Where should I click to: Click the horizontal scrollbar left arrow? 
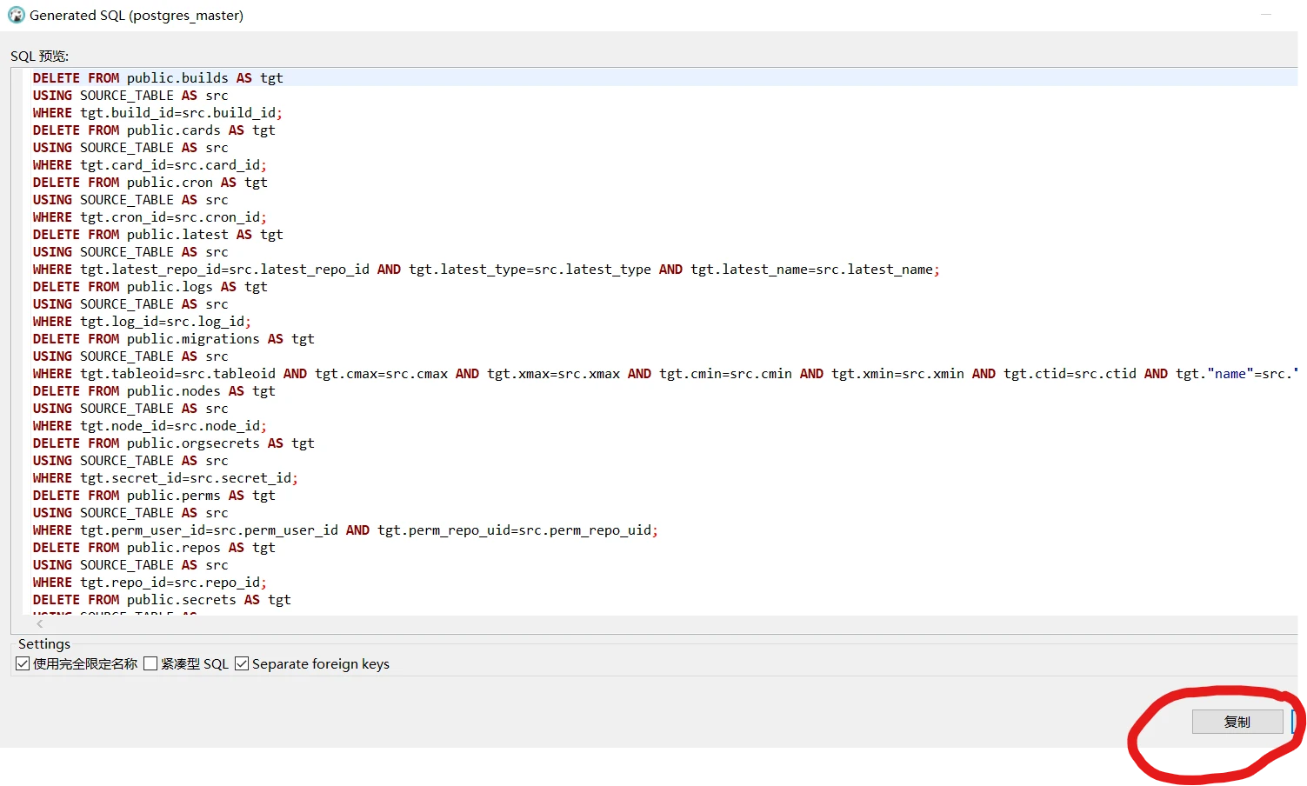coord(40,623)
